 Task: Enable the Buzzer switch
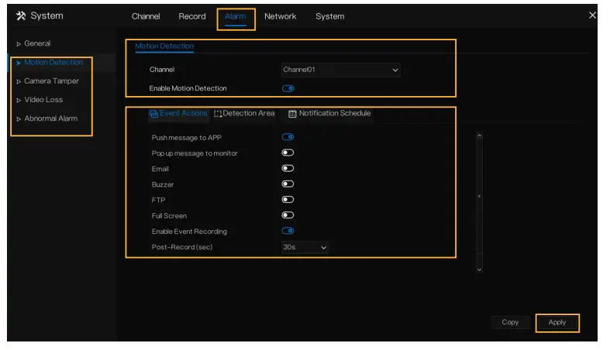tap(288, 184)
